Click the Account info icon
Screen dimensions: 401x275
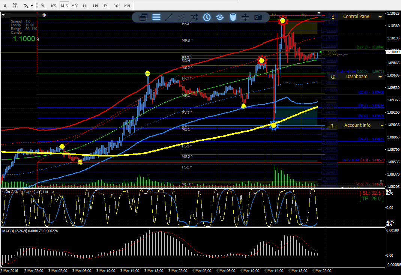click(332, 126)
